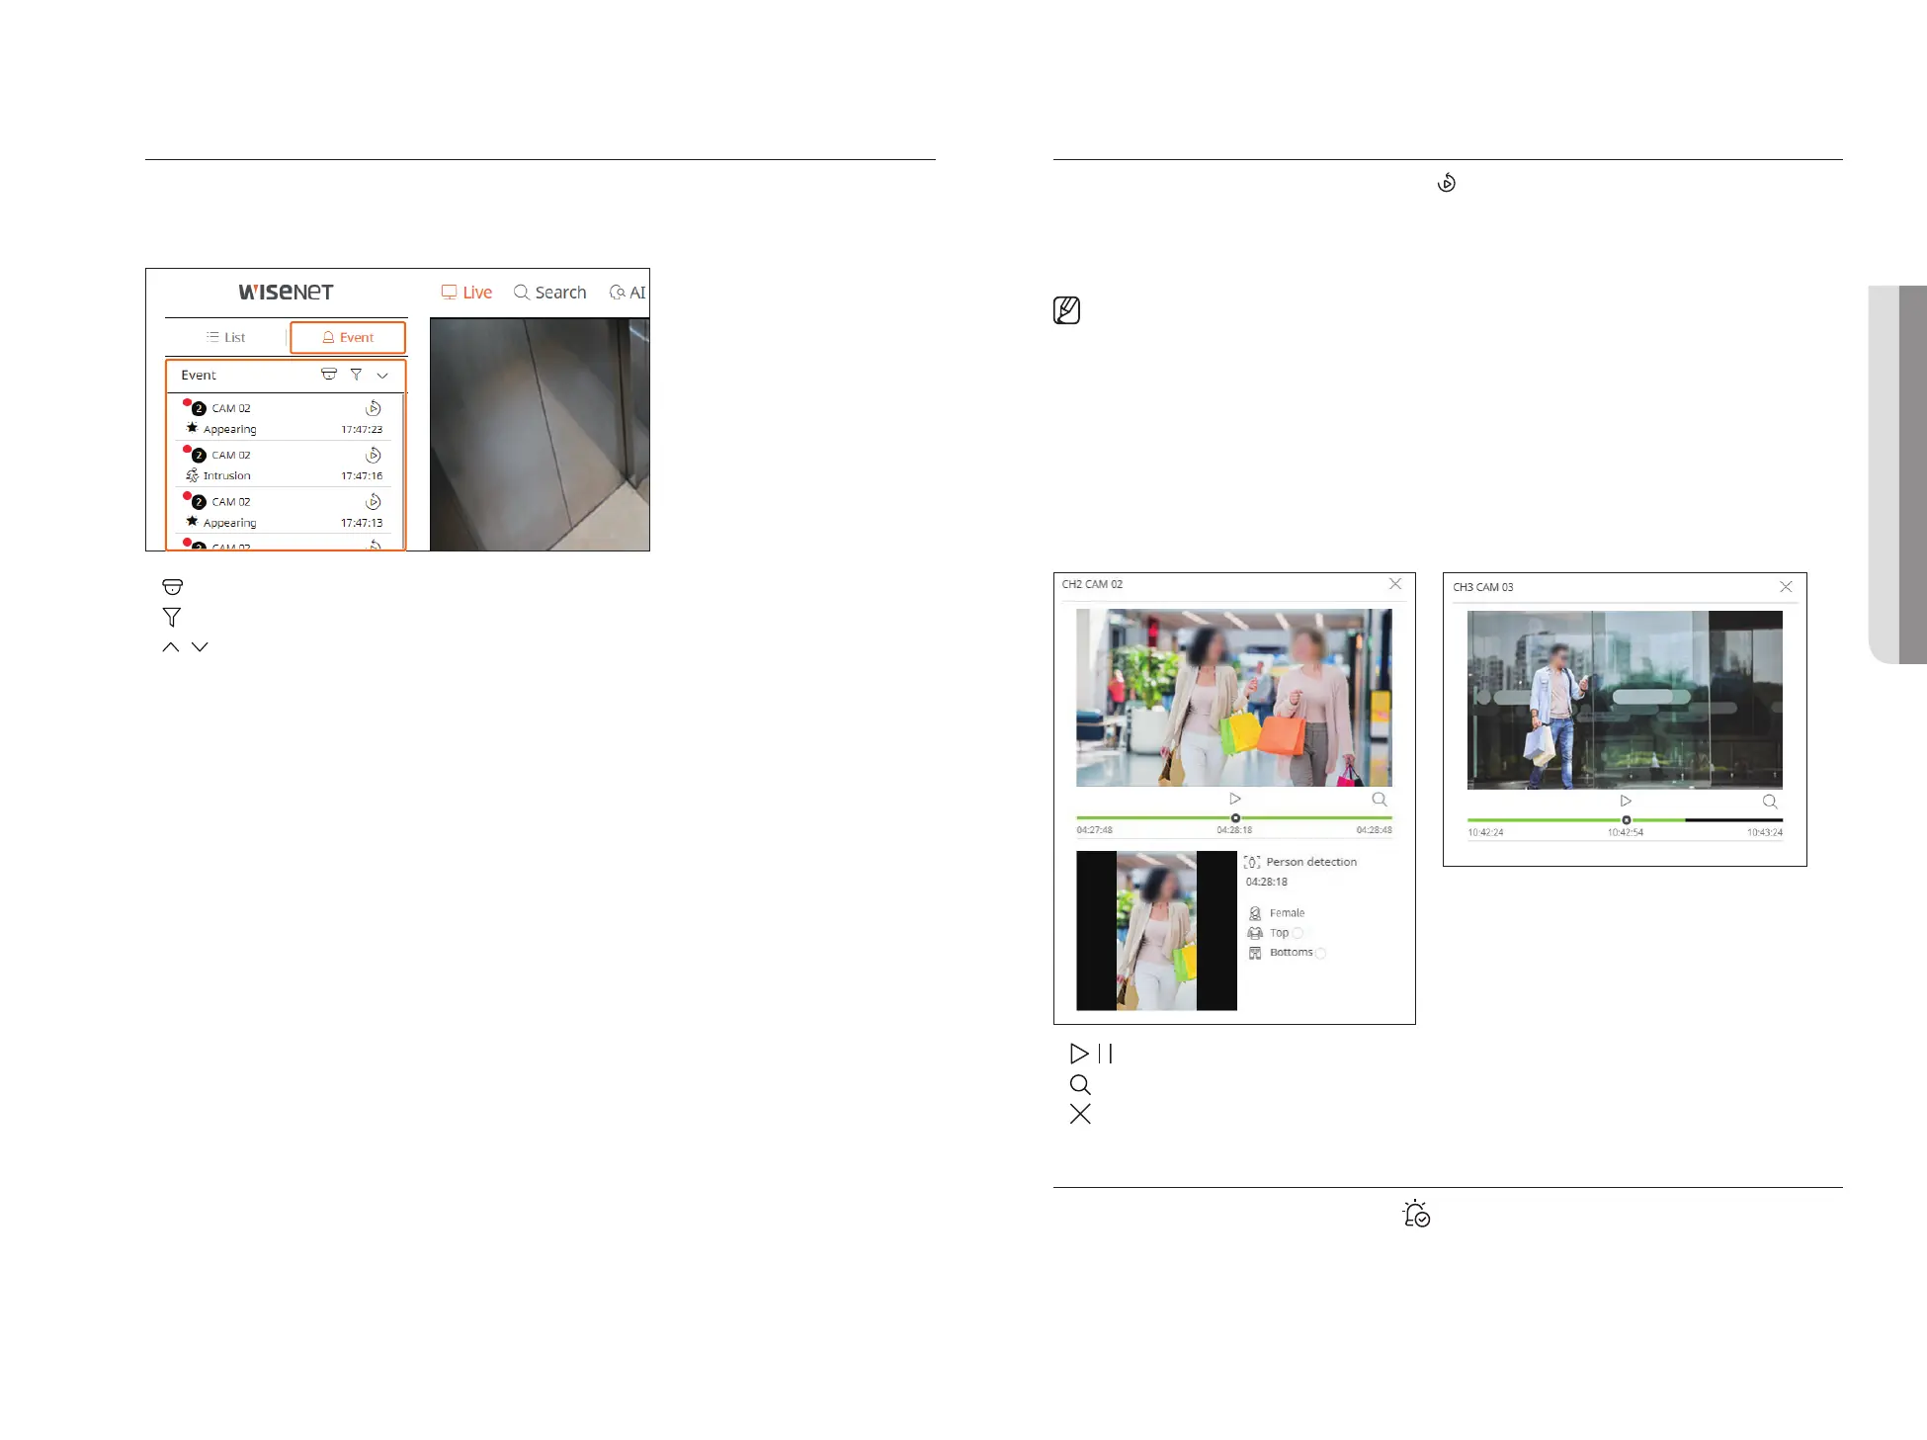The image size is (1927, 1440).
Task: Play video in CH3 CAM 03 popup
Action: (1626, 801)
